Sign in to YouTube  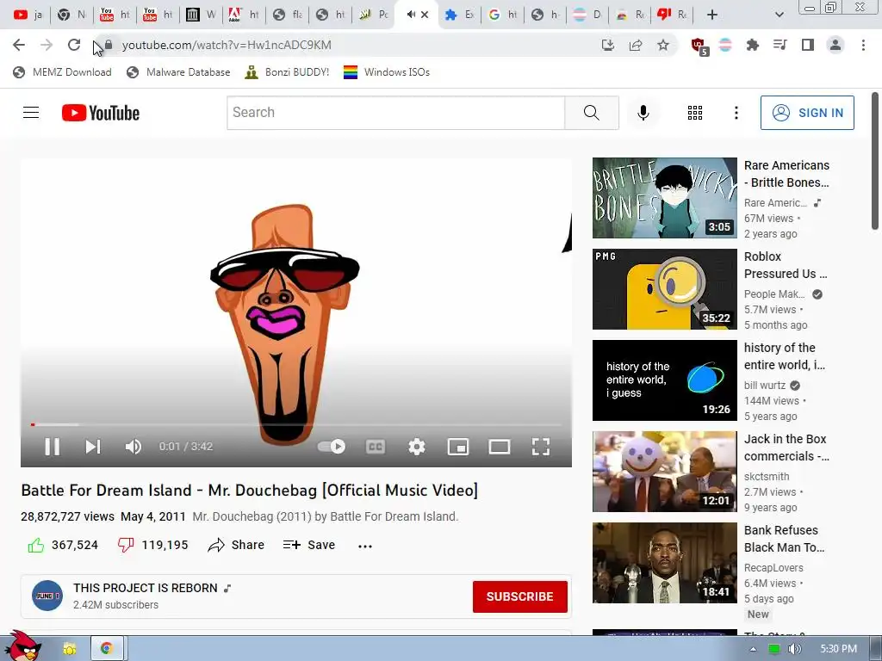click(x=807, y=113)
